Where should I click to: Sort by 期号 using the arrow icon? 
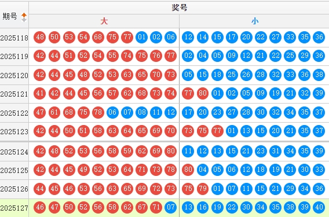pyautogui.click(x=24, y=17)
